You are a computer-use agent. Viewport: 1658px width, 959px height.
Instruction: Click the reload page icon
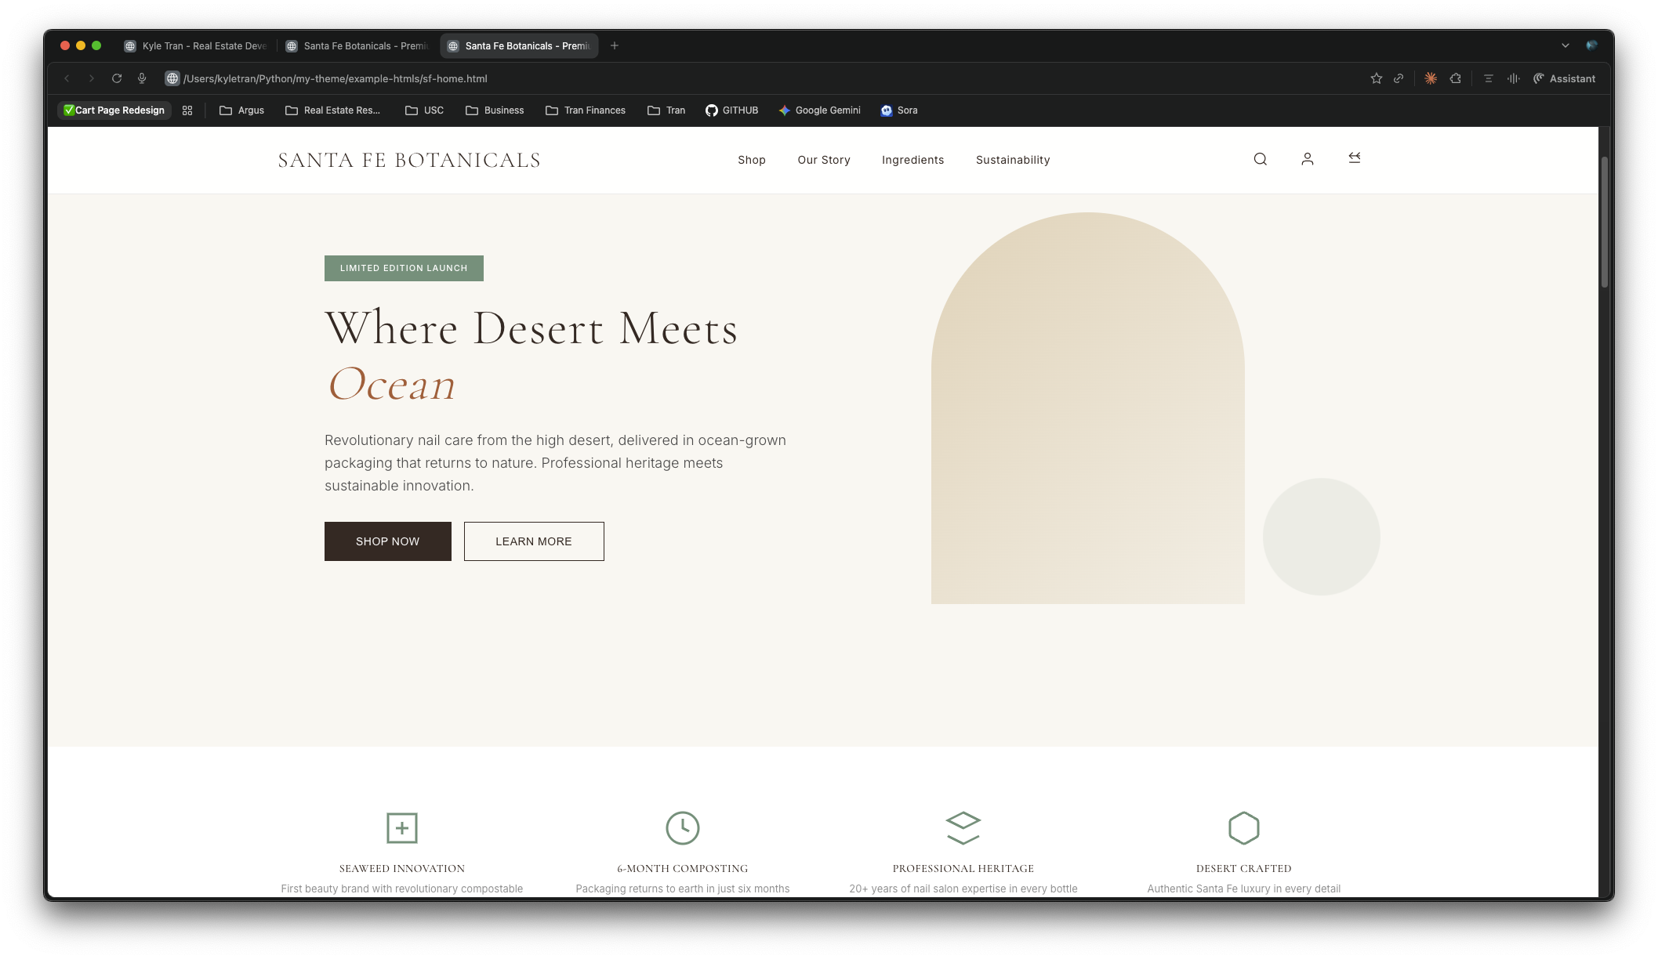[x=117, y=78]
